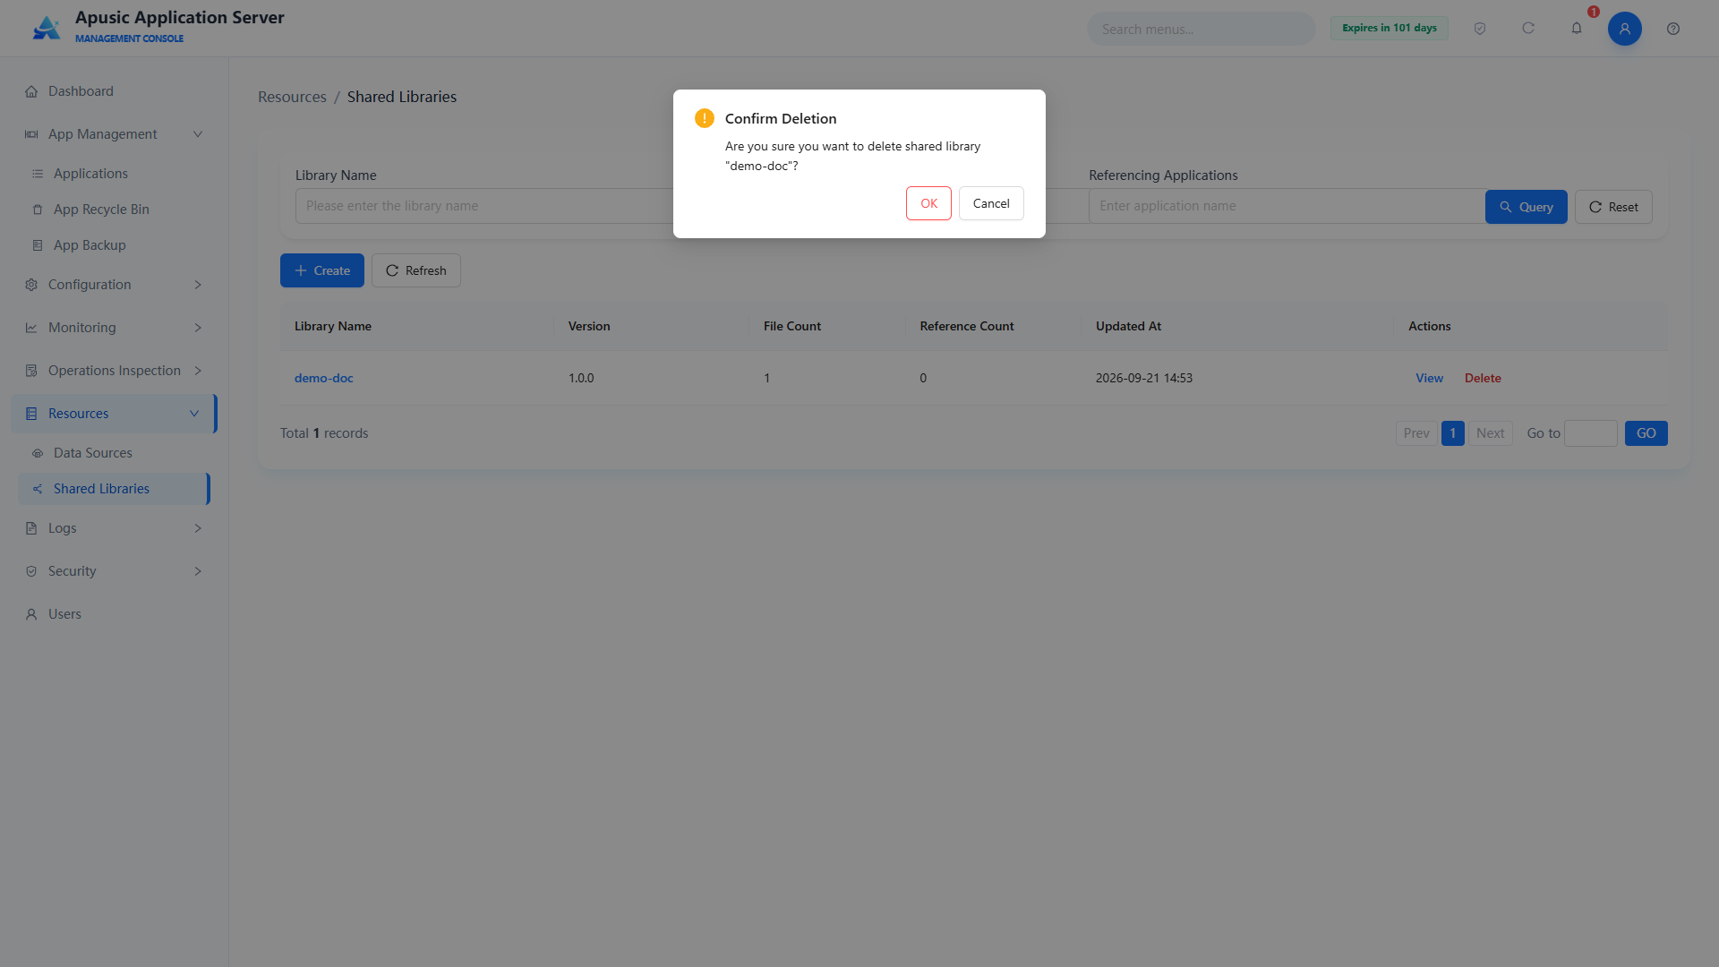
Task: Click the App Recycle Bin trash icon
Action: (38, 210)
